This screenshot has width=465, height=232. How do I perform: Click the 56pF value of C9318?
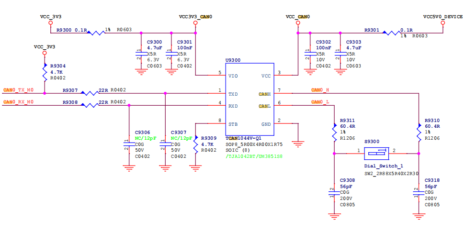click(431, 187)
